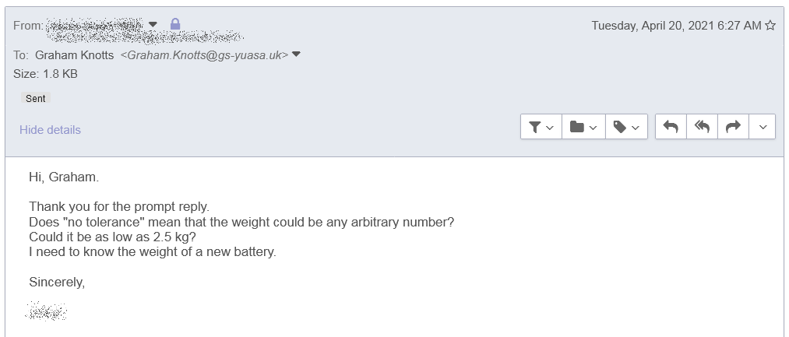This screenshot has height=337, width=789.
Task: Click the Sent folder label
Action: tap(36, 99)
